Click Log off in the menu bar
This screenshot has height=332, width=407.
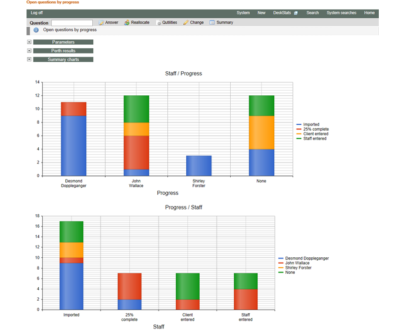(36, 13)
